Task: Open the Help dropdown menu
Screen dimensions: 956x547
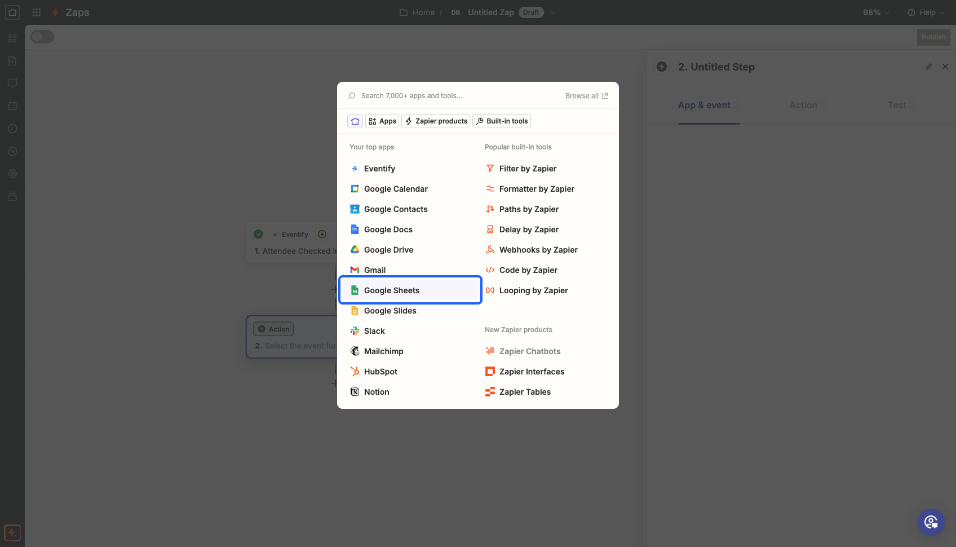Action: coord(926,12)
